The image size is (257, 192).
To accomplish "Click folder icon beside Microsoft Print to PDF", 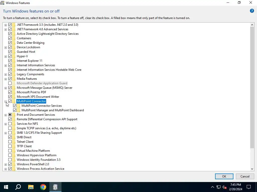I will [14, 92].
